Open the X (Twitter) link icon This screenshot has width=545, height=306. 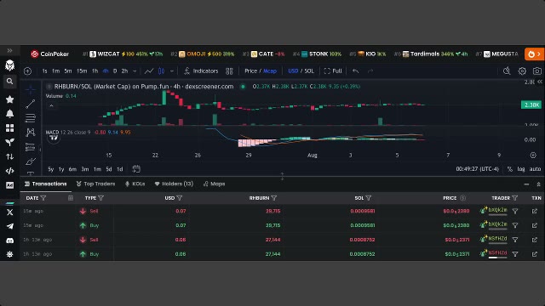click(x=9, y=212)
